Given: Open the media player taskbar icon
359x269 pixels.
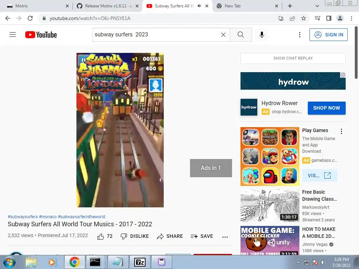Looking at the screenshot, I should [52, 262].
